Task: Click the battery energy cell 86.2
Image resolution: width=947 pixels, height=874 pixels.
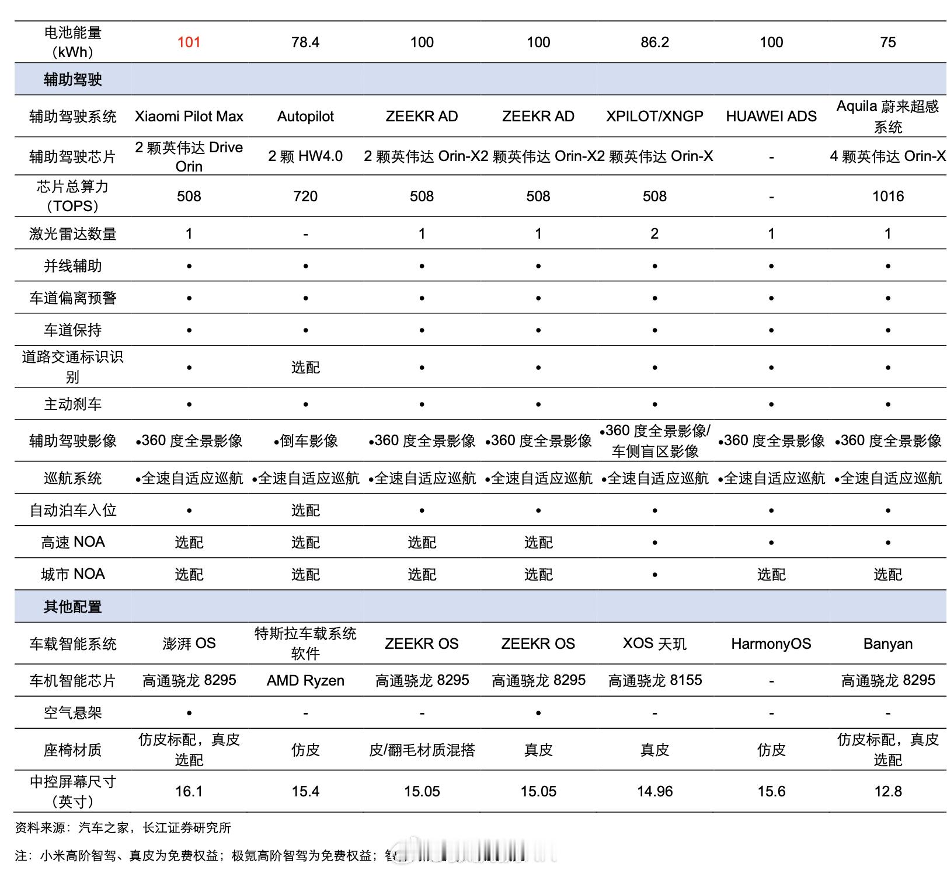Action: [654, 42]
